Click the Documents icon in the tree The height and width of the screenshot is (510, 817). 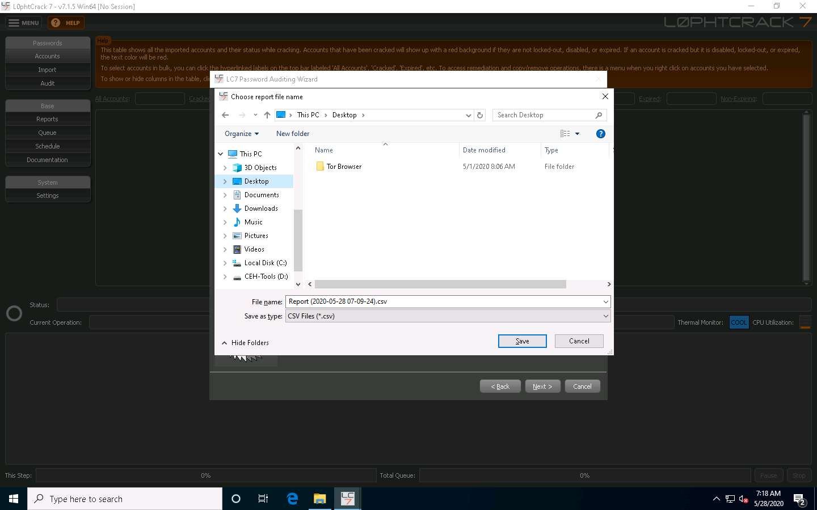coord(237,195)
